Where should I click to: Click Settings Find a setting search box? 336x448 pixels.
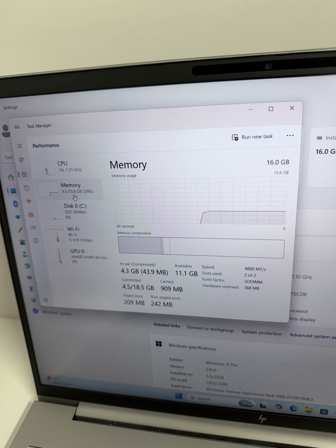8,158
